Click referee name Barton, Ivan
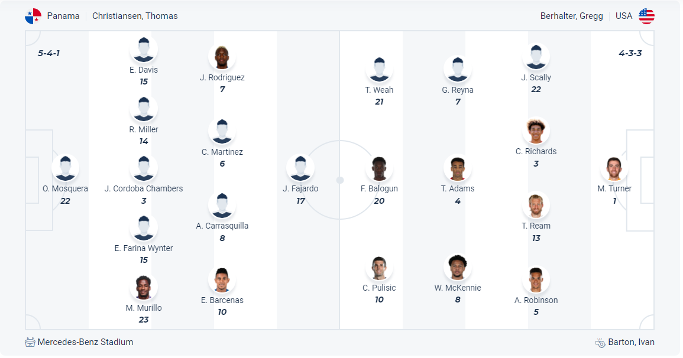 click(x=632, y=342)
